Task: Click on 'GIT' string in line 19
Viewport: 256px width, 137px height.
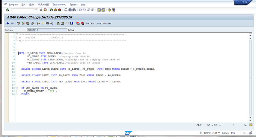Action: 52,91
